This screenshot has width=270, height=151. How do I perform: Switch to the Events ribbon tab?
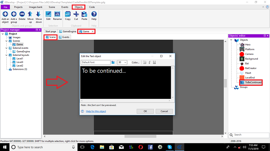65,7
